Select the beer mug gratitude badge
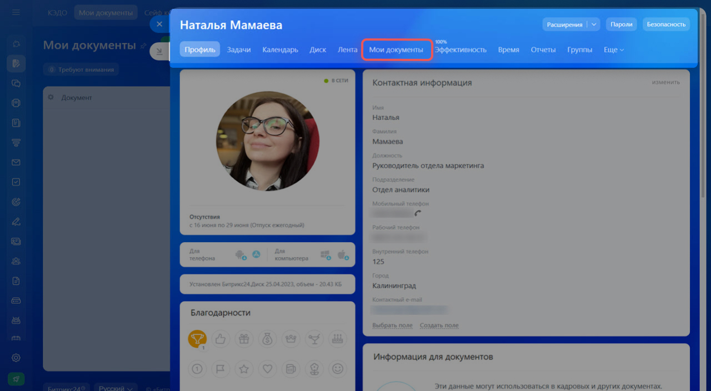711x391 pixels. [291, 368]
